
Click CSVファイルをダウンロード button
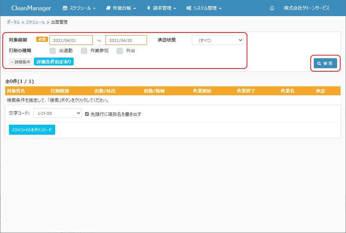32,130
